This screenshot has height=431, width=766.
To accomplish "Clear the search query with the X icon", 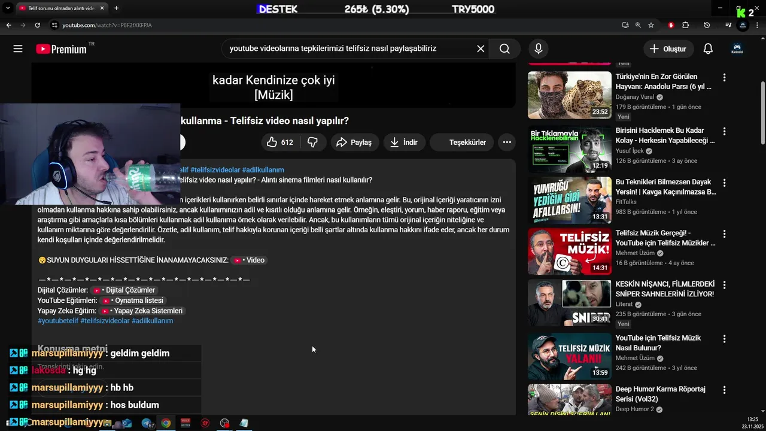I will click(481, 49).
